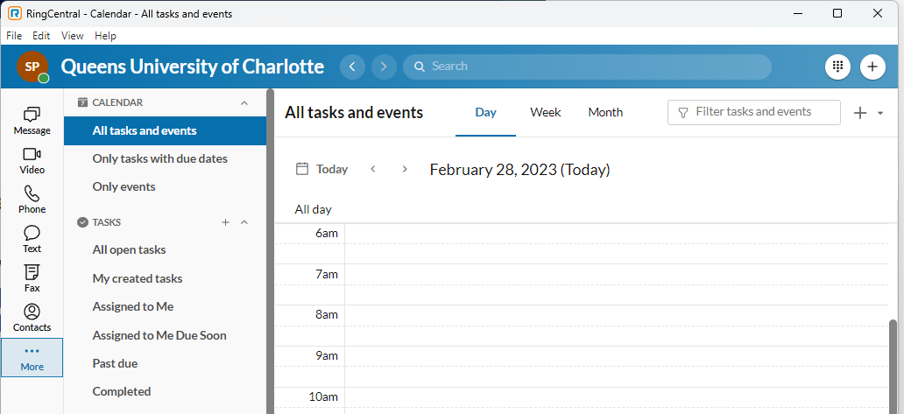This screenshot has height=414, width=904.
Task: Open the Text messaging section
Action: [32, 240]
